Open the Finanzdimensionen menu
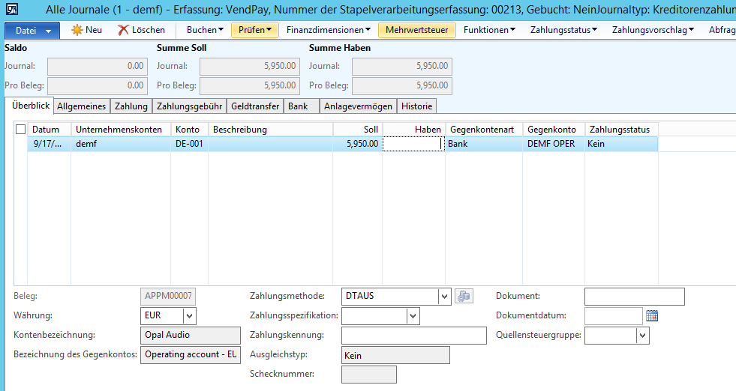Image resolution: width=736 pixels, height=391 pixels. click(x=329, y=30)
